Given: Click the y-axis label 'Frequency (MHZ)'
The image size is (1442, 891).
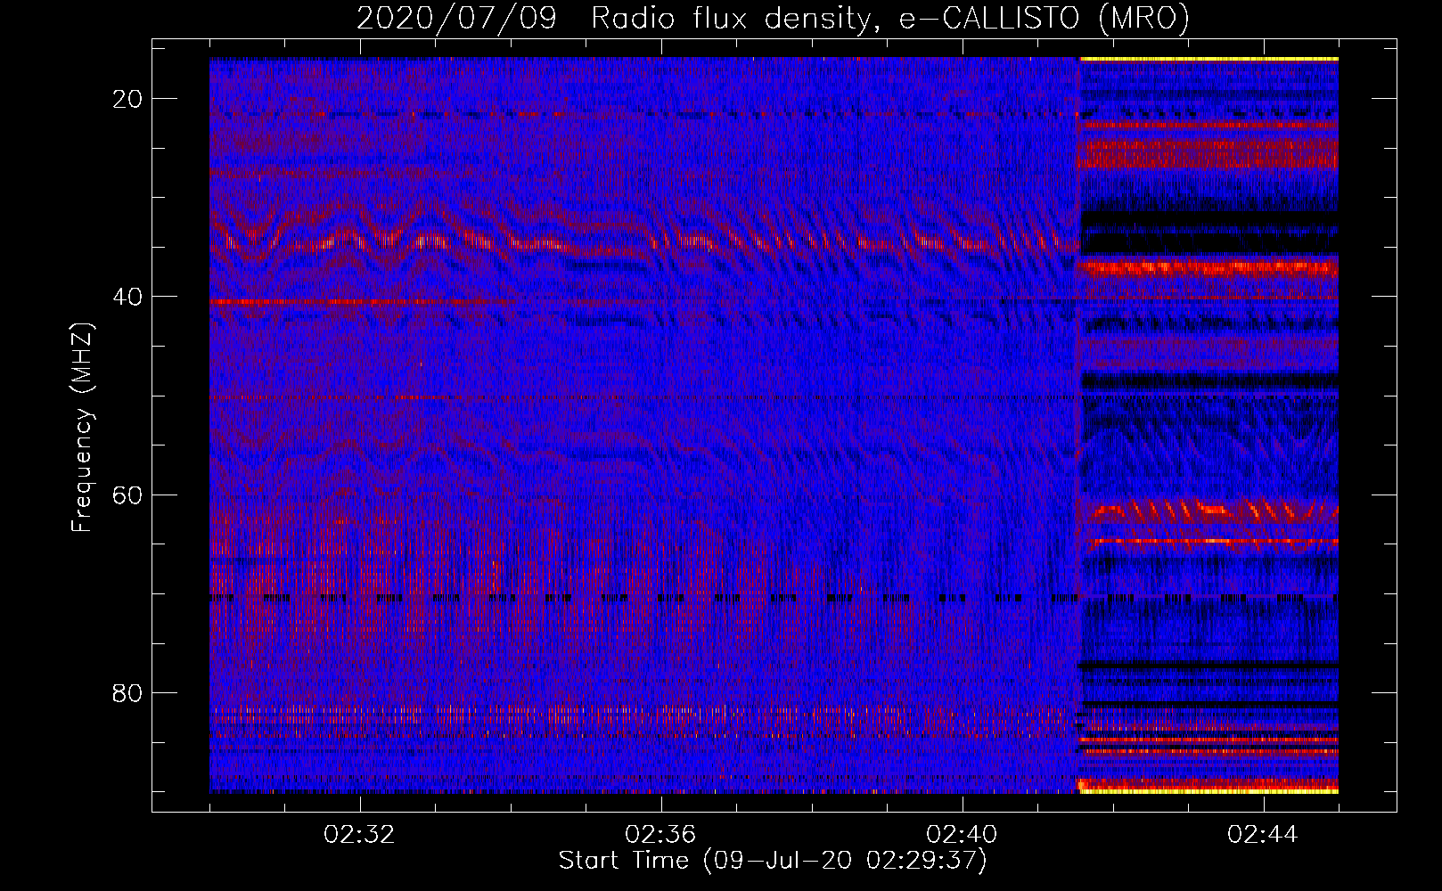Looking at the screenshot, I should click(x=81, y=428).
